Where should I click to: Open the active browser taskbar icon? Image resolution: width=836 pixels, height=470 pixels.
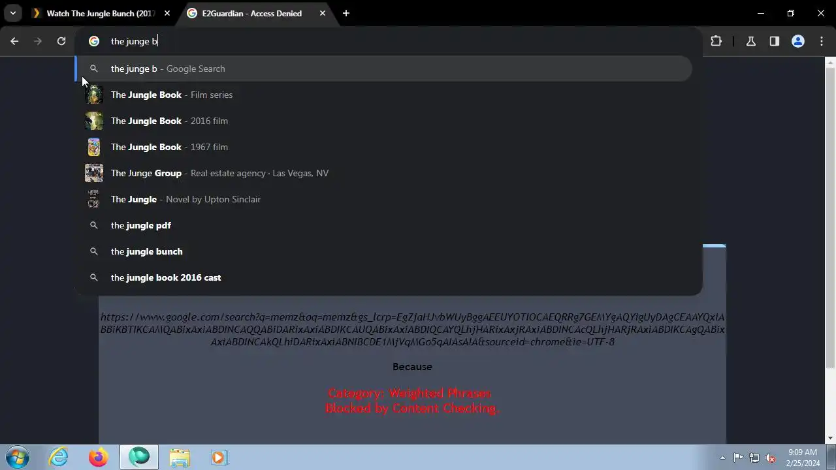pos(139,458)
